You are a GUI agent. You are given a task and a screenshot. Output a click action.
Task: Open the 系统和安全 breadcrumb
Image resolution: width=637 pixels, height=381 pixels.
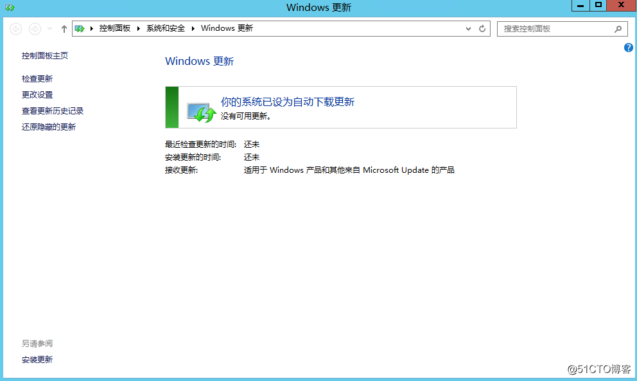coord(166,28)
